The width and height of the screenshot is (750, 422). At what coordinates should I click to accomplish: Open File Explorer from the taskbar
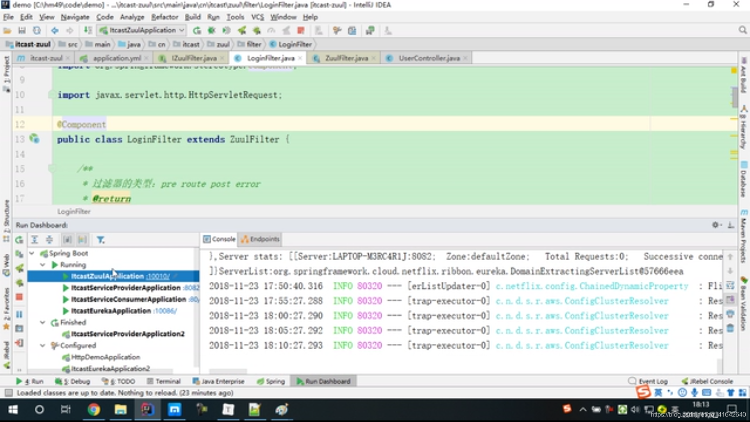tap(120, 409)
